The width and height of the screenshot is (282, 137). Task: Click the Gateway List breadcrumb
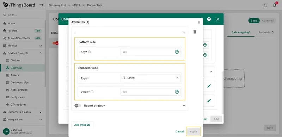point(57,5)
